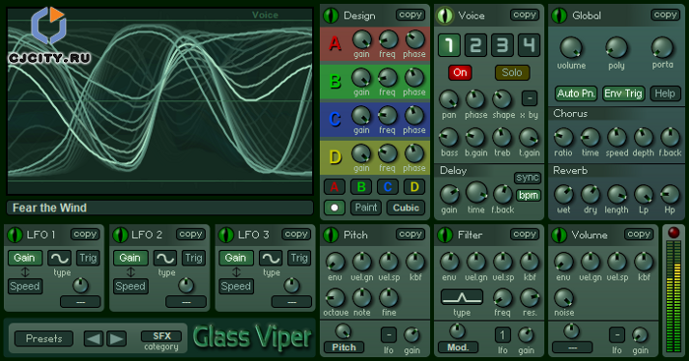Select voice tab 1
The height and width of the screenshot is (361, 689).
pos(449,45)
